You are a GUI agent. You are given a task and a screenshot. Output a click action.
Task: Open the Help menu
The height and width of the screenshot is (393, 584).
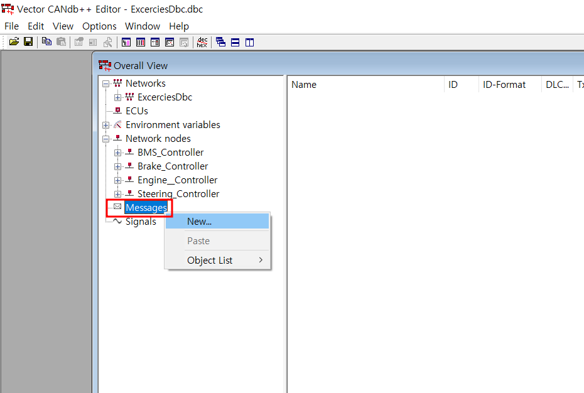pos(179,26)
